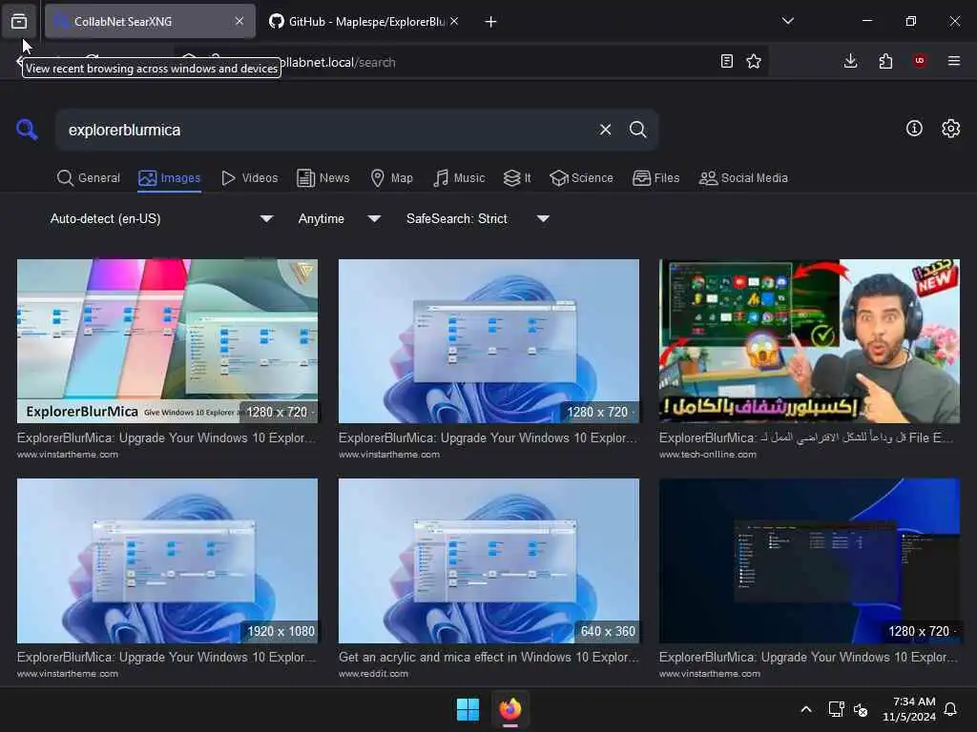Select the General search category
This screenshot has width=977, height=732.
coord(89,178)
